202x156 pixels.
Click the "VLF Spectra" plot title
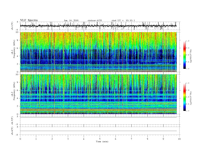(29, 20)
